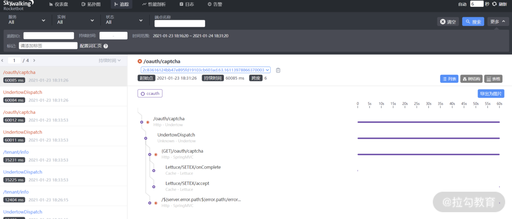This screenshot has width=512, height=219.
Task: Toggle the 自动 auto refresh option
Action: coord(462,4)
